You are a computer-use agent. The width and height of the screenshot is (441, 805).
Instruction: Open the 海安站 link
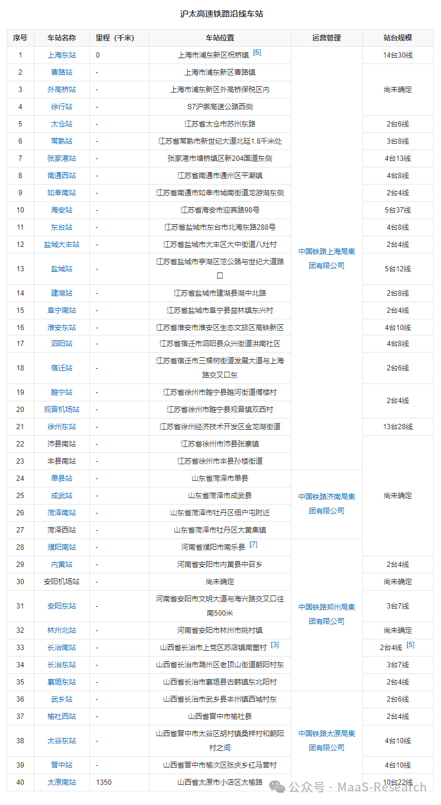[62, 210]
